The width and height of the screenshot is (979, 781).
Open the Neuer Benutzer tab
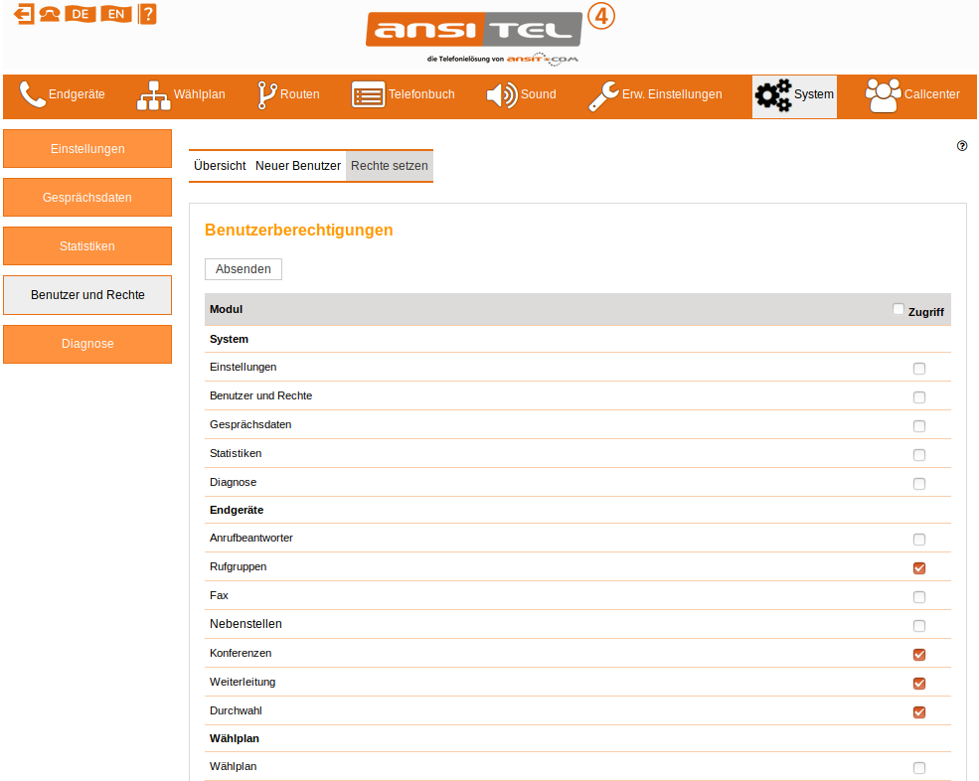pos(298,166)
